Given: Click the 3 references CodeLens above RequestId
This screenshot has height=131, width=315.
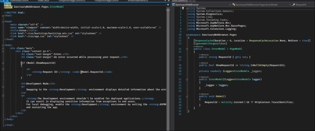Looking at the screenshot, I should (x=204, y=55).
